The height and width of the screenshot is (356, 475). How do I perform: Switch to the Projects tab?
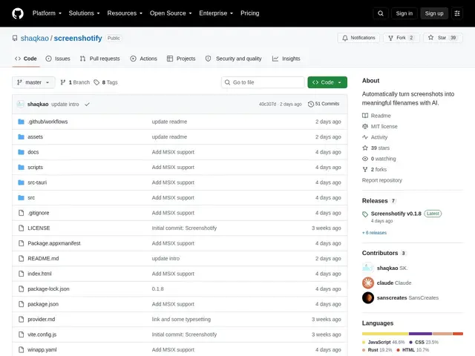pyautogui.click(x=181, y=59)
